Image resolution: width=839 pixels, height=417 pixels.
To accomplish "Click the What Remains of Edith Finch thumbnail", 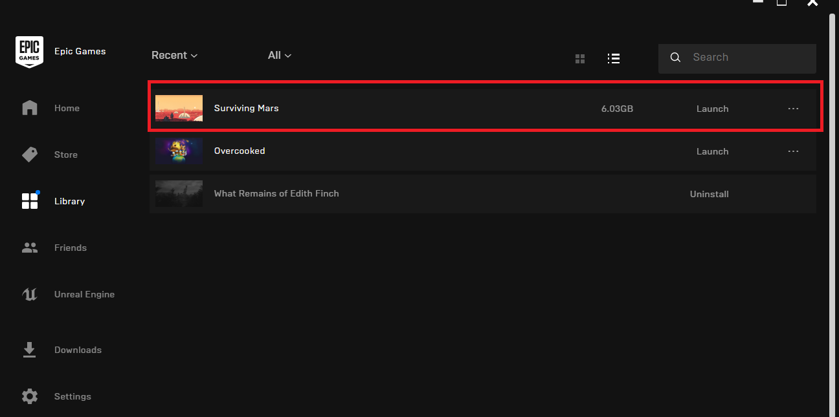I will pos(179,193).
